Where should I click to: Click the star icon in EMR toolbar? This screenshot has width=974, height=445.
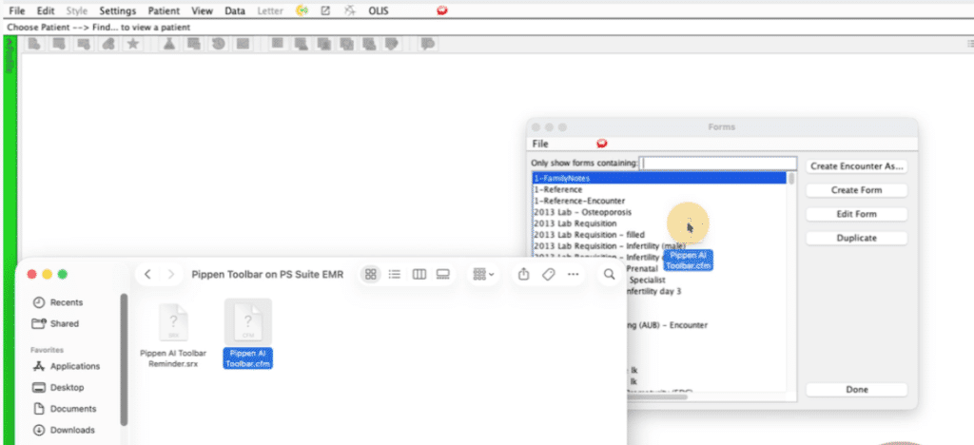click(x=133, y=44)
